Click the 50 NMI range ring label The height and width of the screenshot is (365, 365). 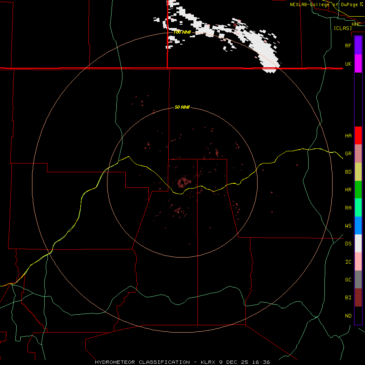pyautogui.click(x=182, y=107)
